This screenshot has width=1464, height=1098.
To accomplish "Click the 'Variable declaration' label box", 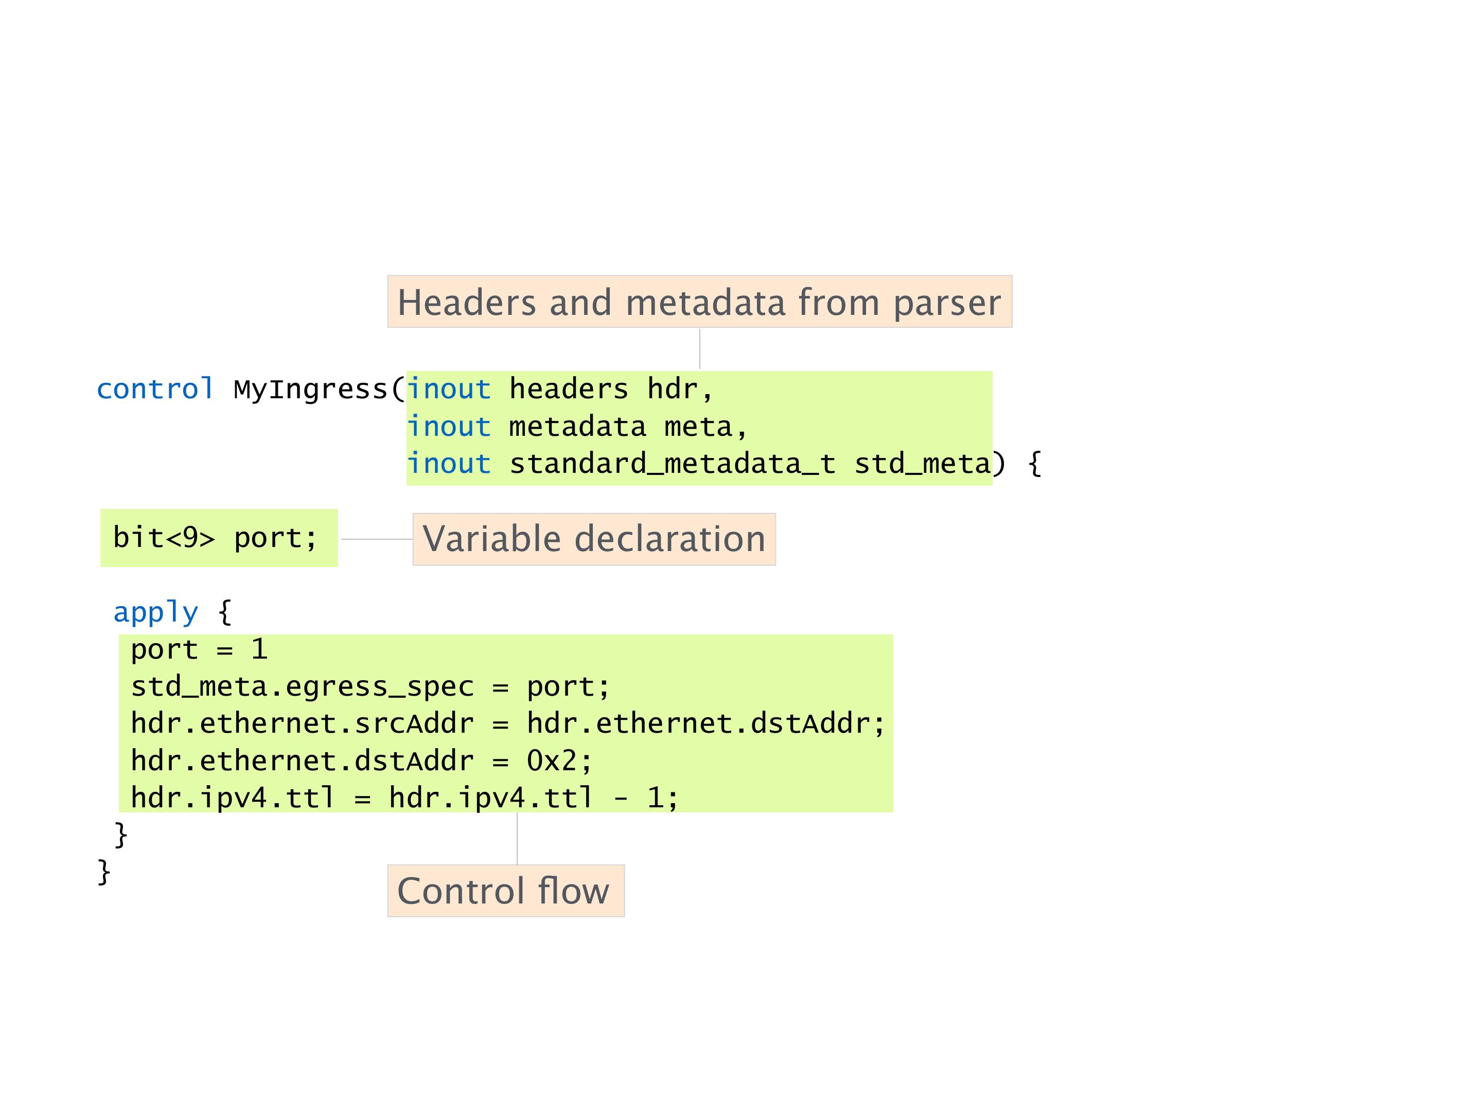I will [594, 539].
